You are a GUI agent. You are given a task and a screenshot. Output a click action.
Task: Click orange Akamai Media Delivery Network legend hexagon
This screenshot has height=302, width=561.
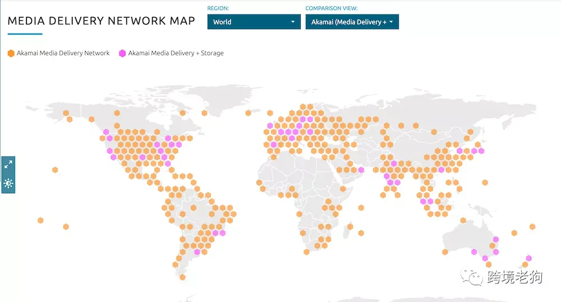11,53
